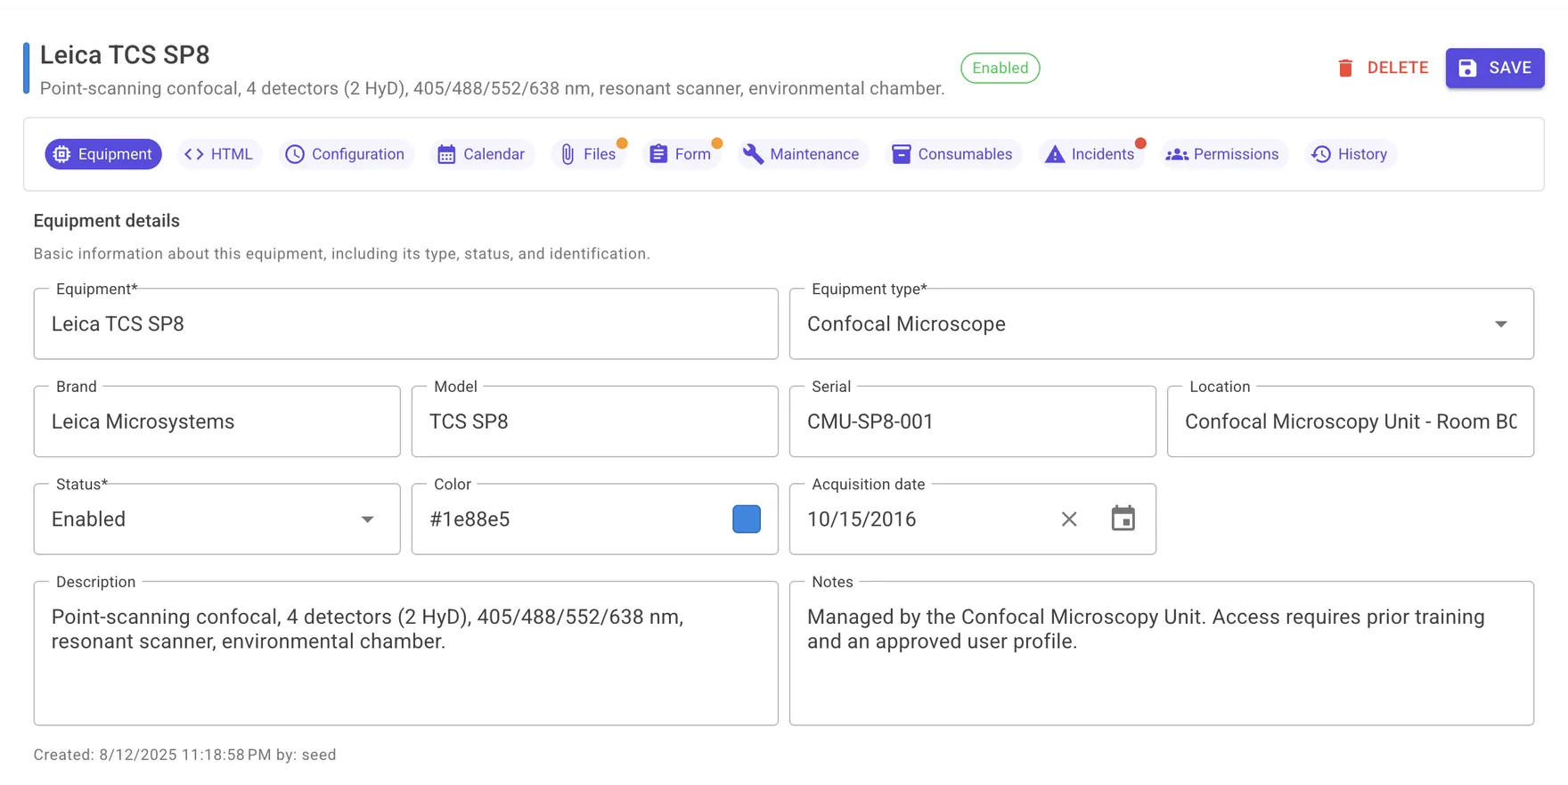Click the Equipment tab chip icon
Viewport: 1568px width, 785px height.
61,154
